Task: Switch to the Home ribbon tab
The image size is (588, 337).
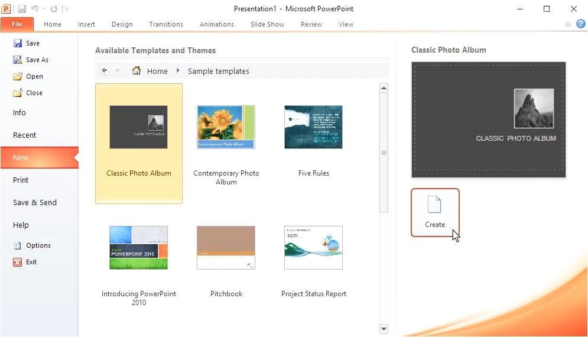Action: point(53,24)
